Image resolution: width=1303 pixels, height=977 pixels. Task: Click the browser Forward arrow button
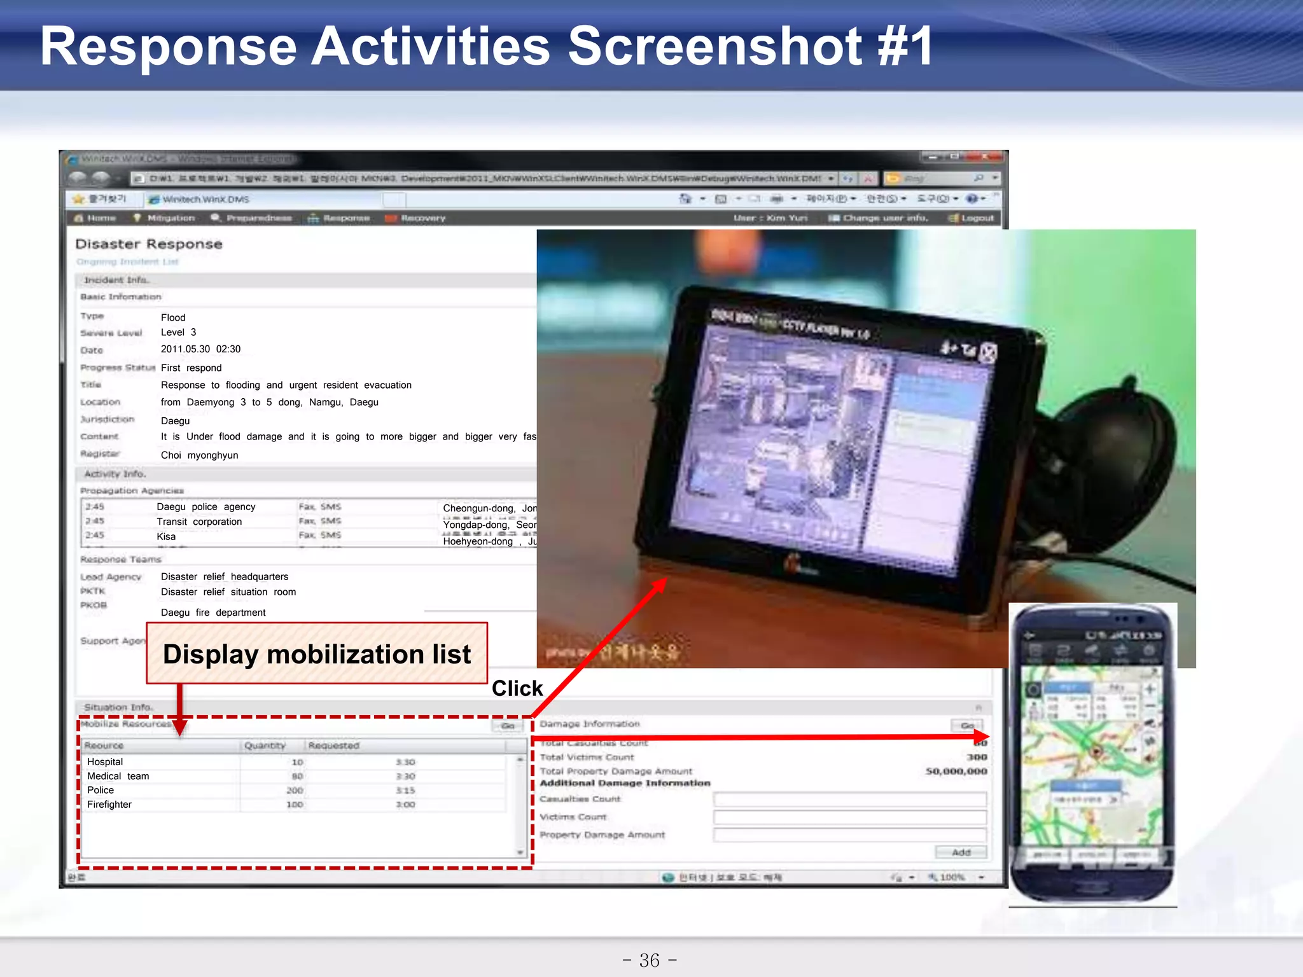point(102,179)
